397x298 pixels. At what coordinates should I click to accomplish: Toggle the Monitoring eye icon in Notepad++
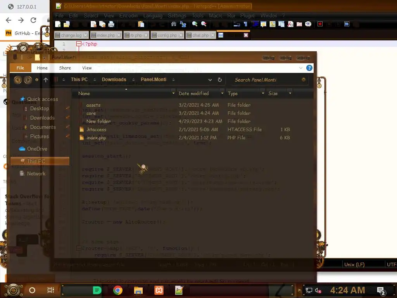pyautogui.click(x=308, y=24)
